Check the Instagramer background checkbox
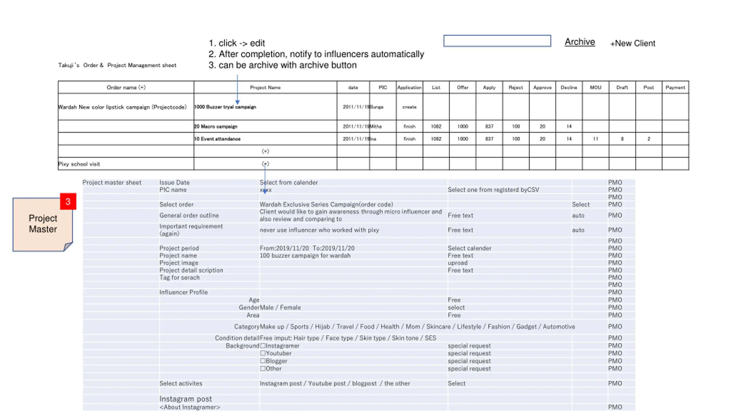The image size is (731, 411). (263, 346)
